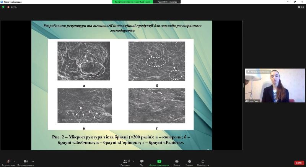Click micrograph image labeled в
The width and height of the screenshot is (306, 167).
(x=85, y=106)
